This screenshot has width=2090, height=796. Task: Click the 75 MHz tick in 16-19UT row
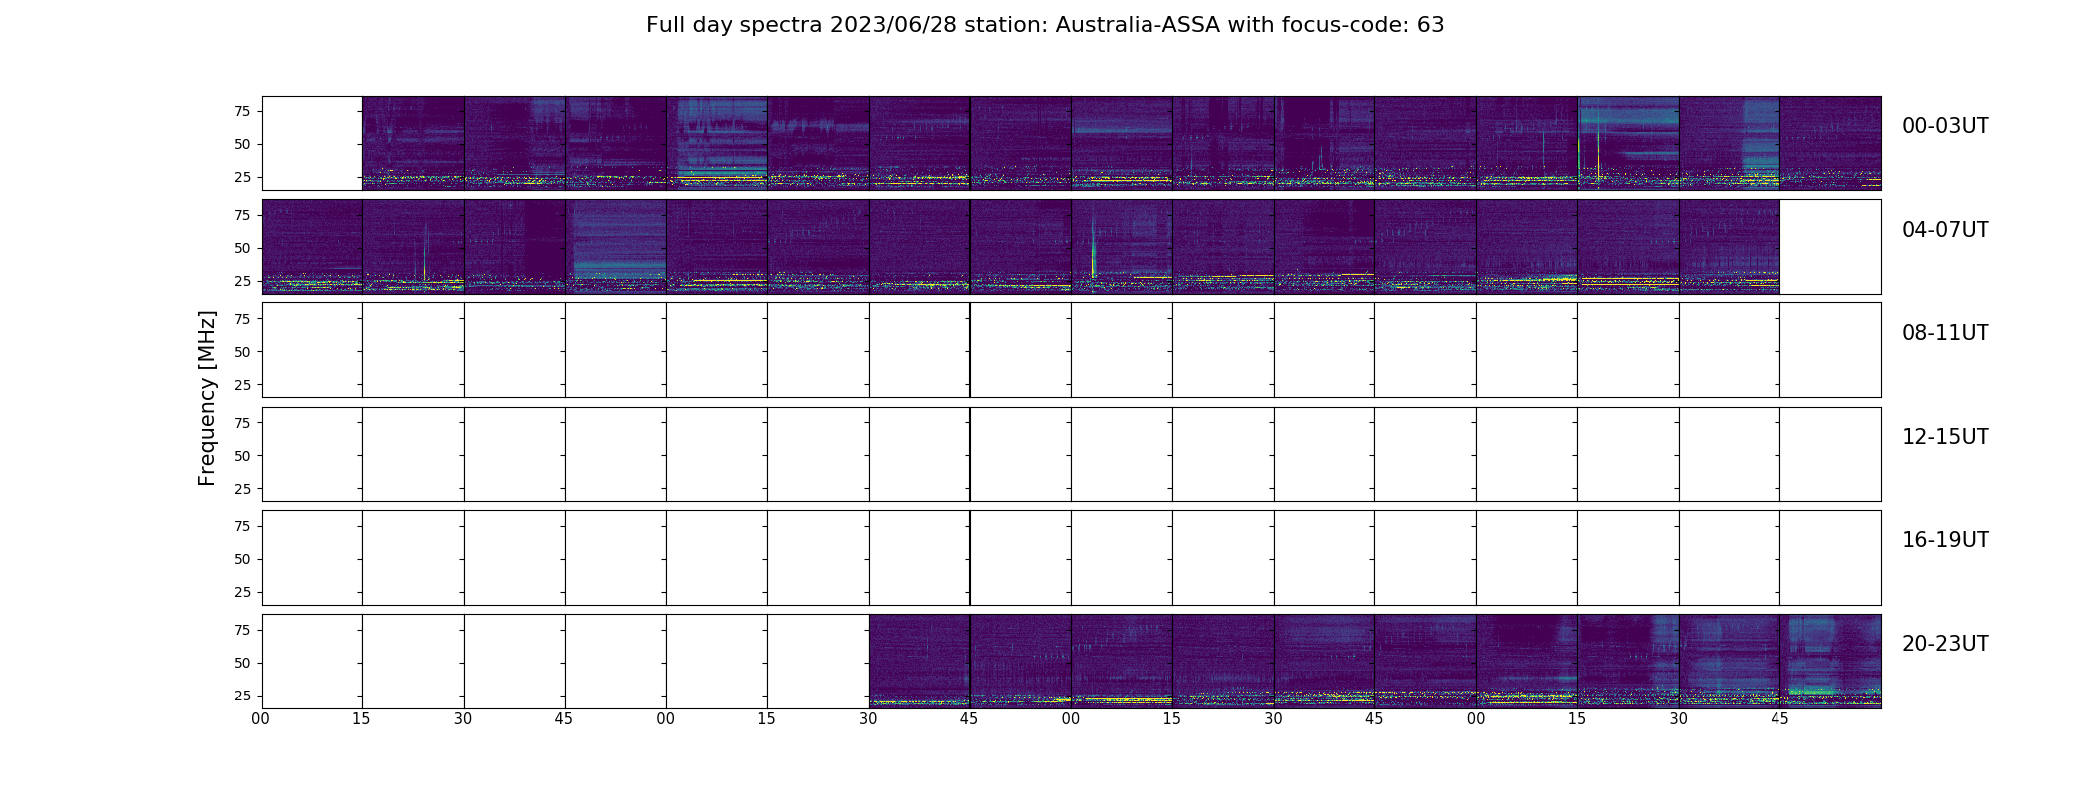coord(241,526)
